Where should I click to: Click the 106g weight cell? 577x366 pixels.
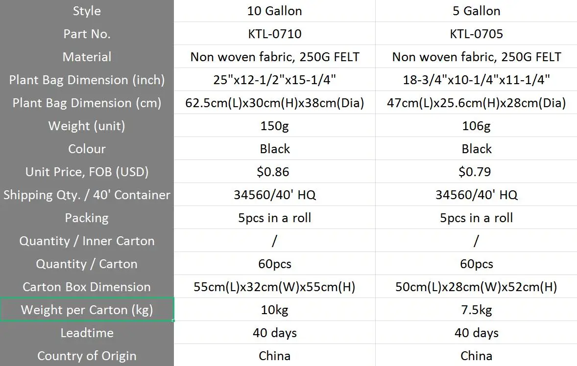[x=476, y=126]
